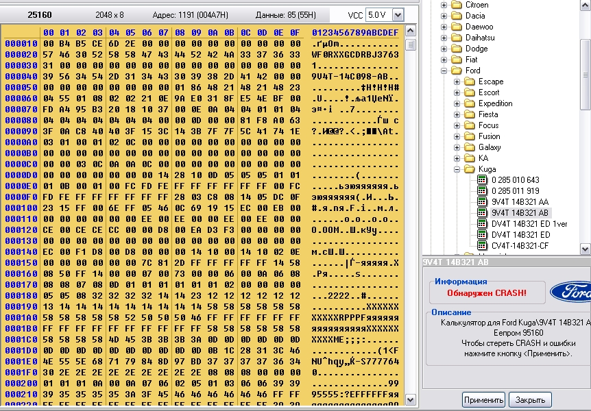Click the calculator icon for 0 285 010 643
The width and height of the screenshot is (591, 411).
pos(482,179)
